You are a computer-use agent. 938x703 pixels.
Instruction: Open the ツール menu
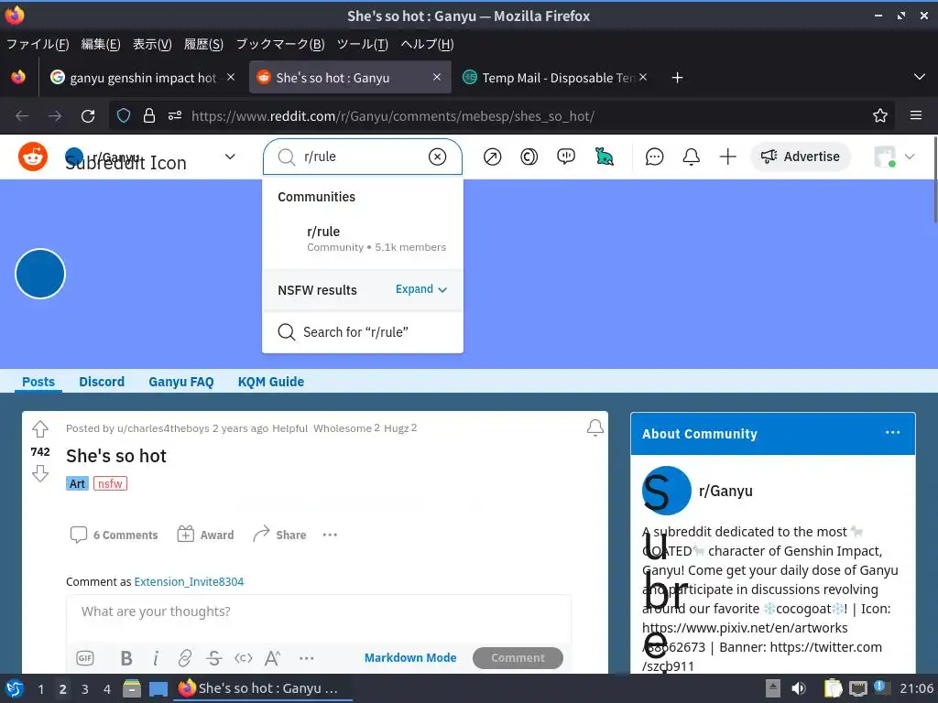pos(363,44)
